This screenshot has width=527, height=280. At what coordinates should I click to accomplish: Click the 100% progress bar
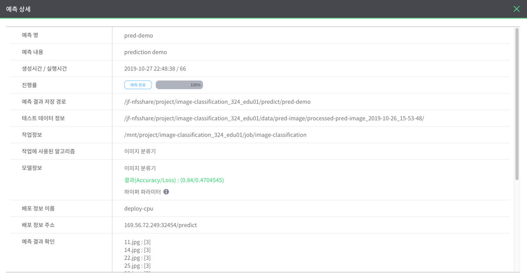[179, 85]
